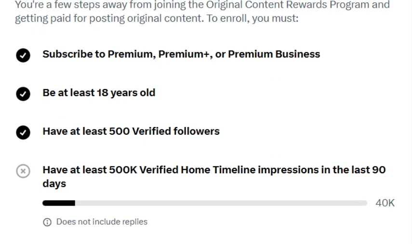Click the info icon before Does not include replies
This screenshot has width=412, height=244.
(x=47, y=222)
